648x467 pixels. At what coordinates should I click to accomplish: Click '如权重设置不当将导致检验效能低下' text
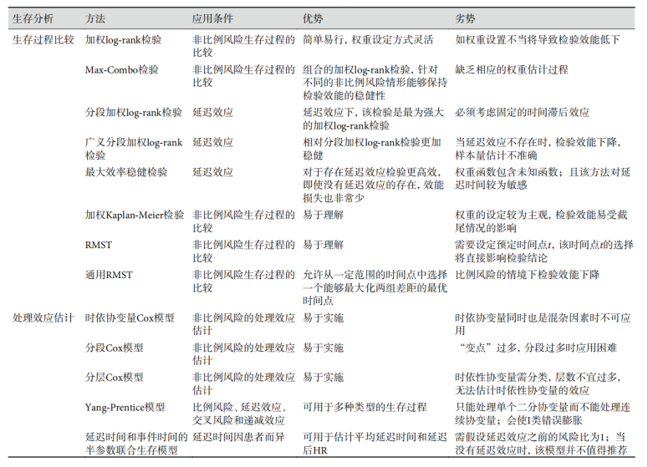point(538,39)
